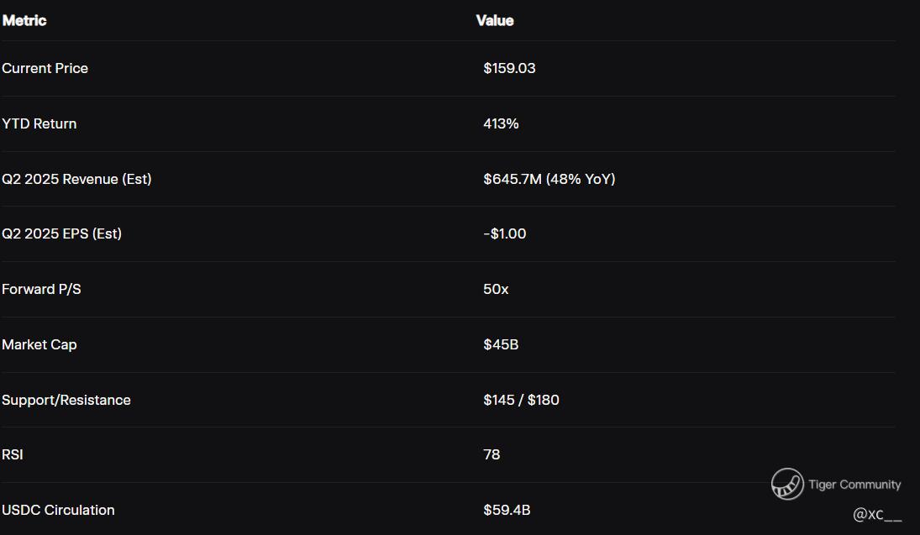This screenshot has height=535, width=920.
Task: Select the YTD Return label
Action: coord(39,123)
